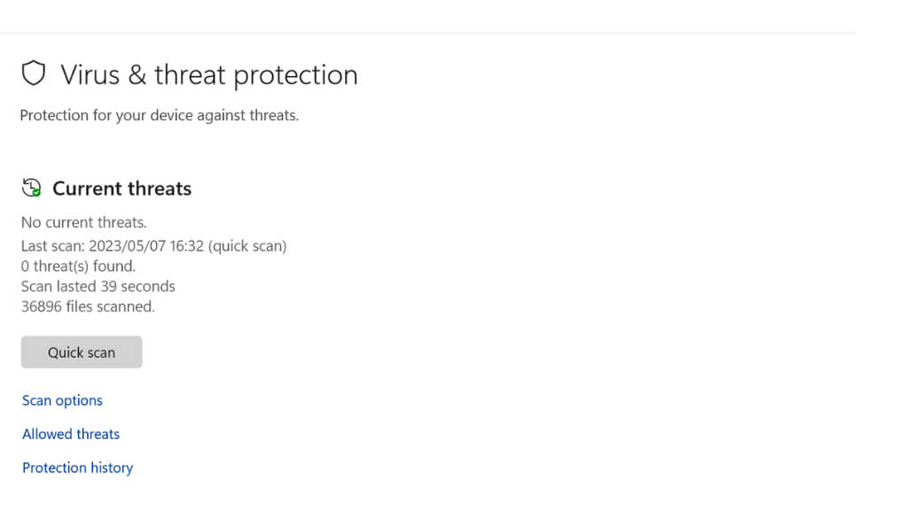Click the '36896 files scanned.' line
Image resolution: width=908 pixels, height=510 pixels.
pyautogui.click(x=88, y=306)
